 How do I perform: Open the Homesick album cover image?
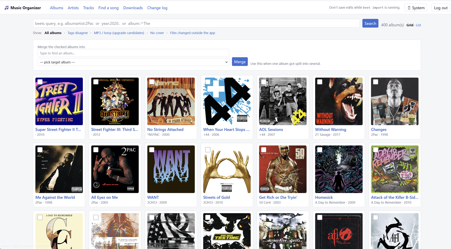pyautogui.click(x=339, y=169)
